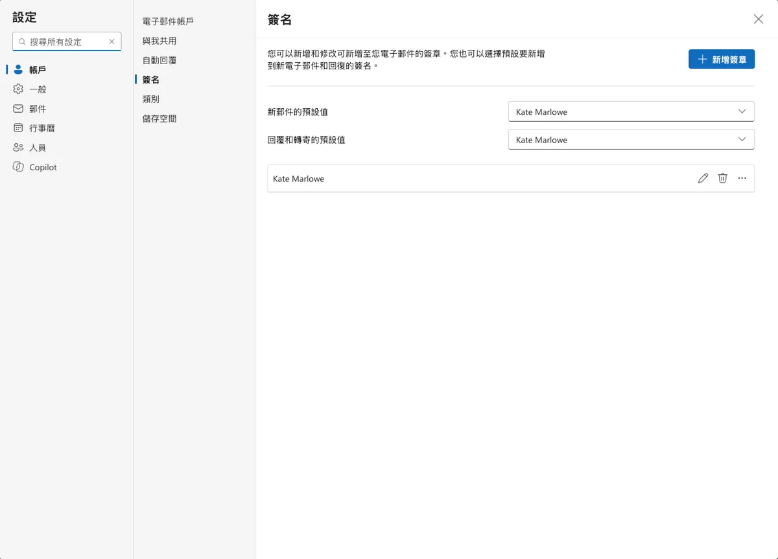This screenshot has width=778, height=559.
Task: Click the 人員 people icon in sidebar
Action: [x=18, y=147]
